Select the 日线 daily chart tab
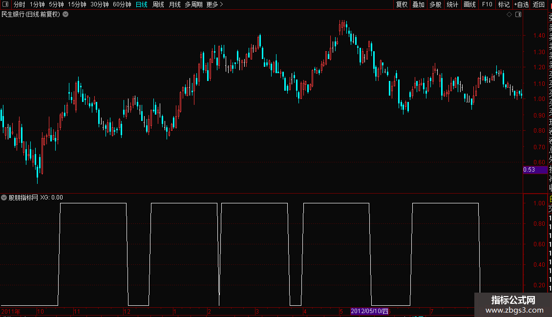The width and height of the screenshot is (552, 317). pos(142,4)
